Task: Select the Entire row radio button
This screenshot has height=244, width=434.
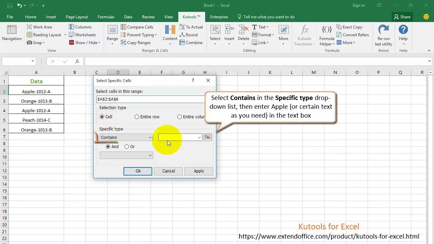Action: 137,117
